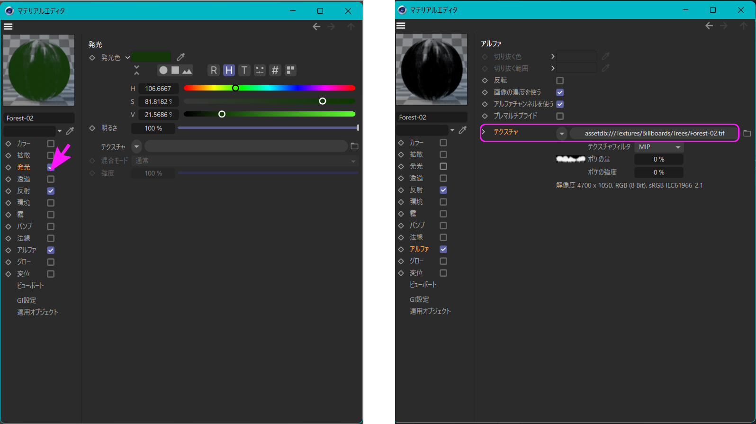Show hex color mode with # button
The width and height of the screenshot is (756, 424).
[x=275, y=71]
